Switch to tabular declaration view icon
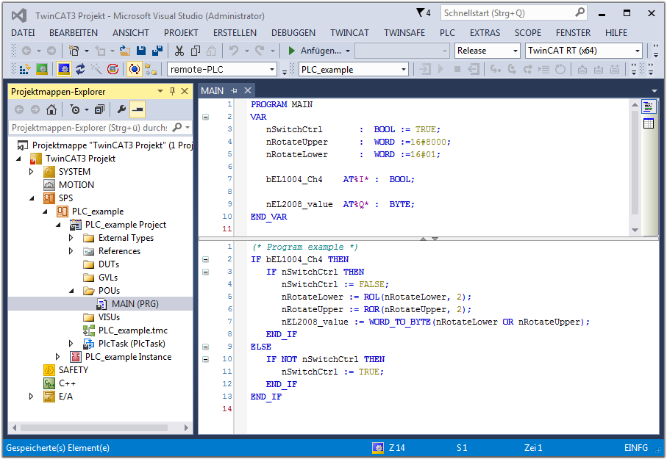The image size is (667, 459). (649, 123)
